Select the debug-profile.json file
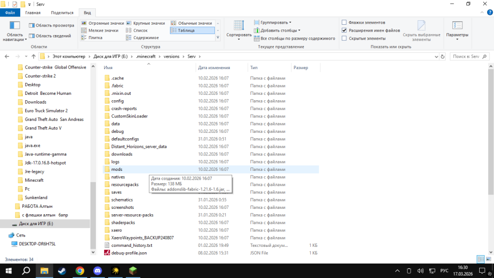 click(x=129, y=253)
